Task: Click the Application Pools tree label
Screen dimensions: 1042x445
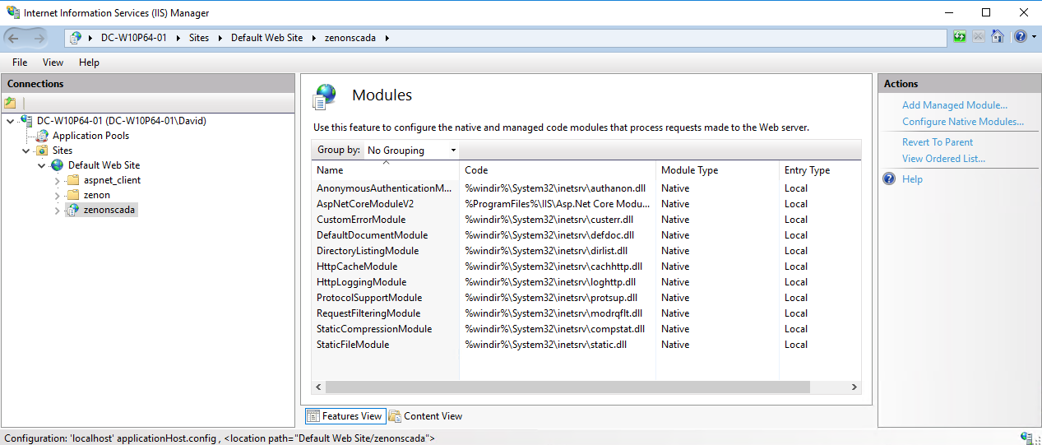Action: point(90,136)
